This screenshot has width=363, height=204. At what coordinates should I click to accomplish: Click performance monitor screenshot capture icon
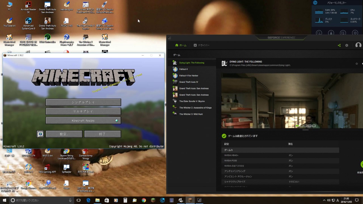(343, 33)
